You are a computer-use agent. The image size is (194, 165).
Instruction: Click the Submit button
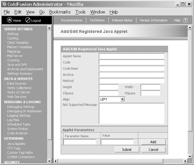[x=127, y=150]
